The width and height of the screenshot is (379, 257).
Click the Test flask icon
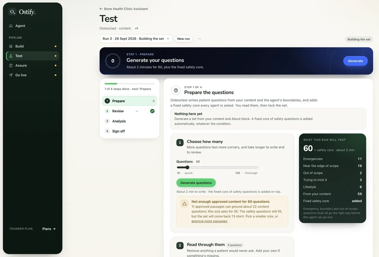click(x=11, y=56)
